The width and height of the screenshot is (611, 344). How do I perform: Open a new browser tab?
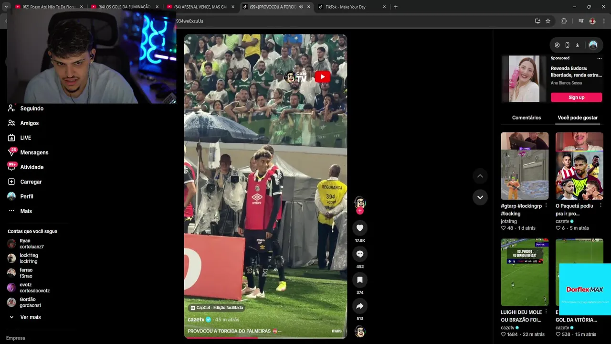[x=396, y=7]
